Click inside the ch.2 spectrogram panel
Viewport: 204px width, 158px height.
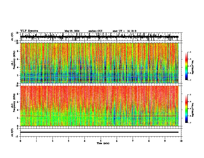pos(99,106)
